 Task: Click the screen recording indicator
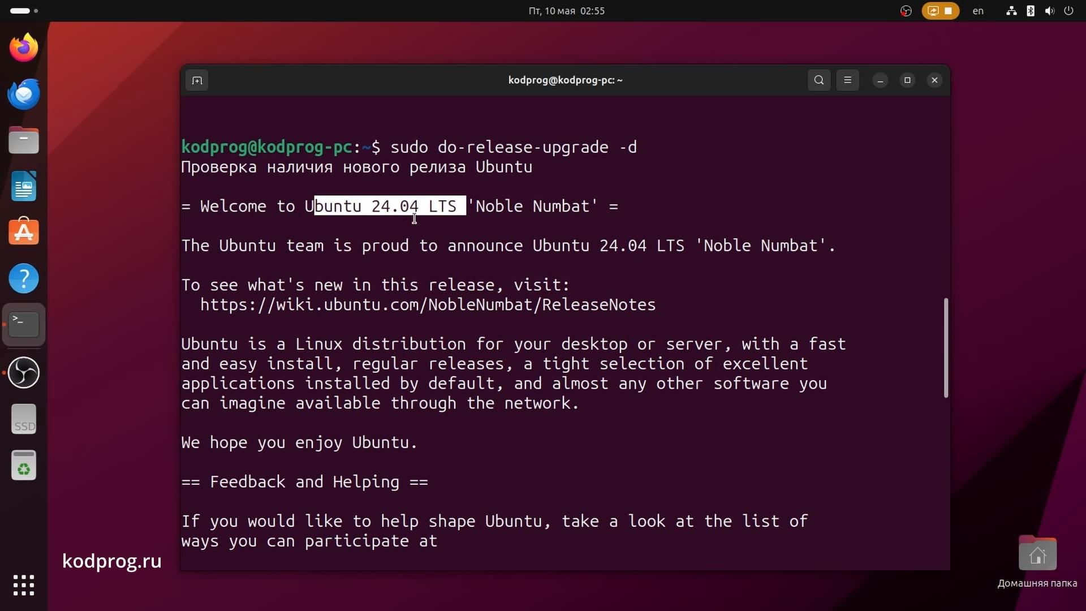pyautogui.click(x=940, y=11)
